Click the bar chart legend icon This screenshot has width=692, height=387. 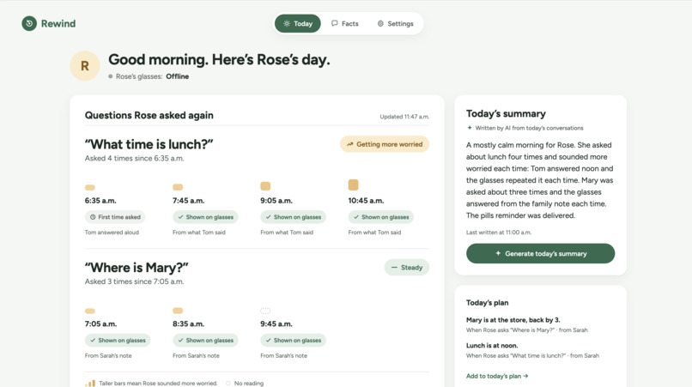[90, 383]
